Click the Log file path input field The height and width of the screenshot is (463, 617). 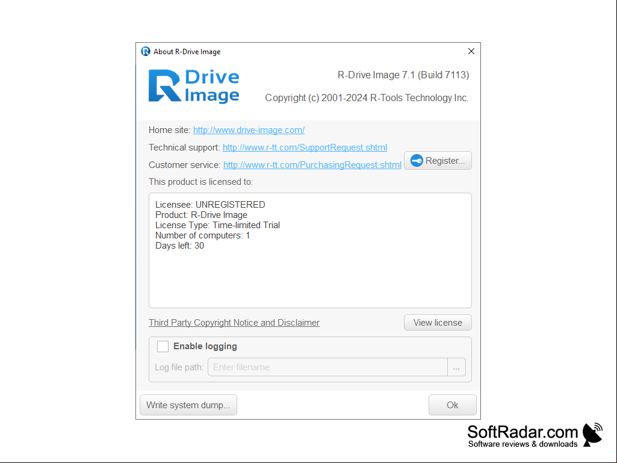click(327, 367)
